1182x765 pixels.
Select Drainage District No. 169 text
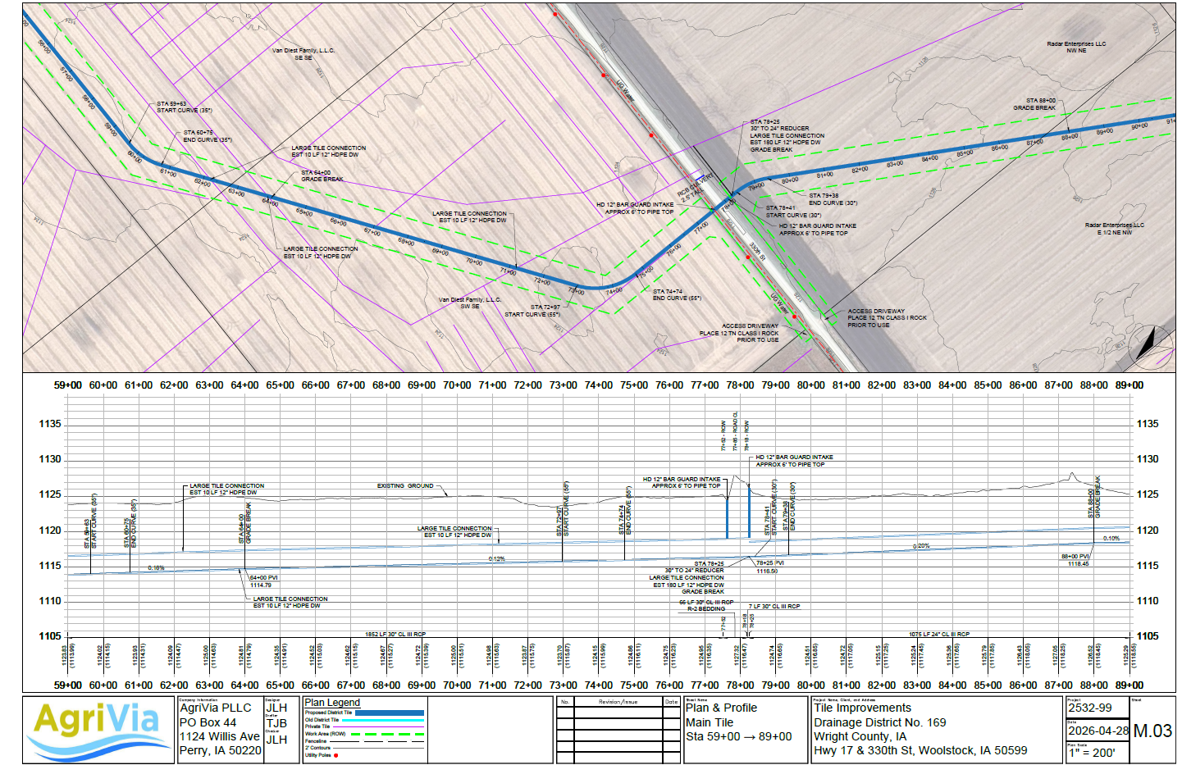point(879,722)
